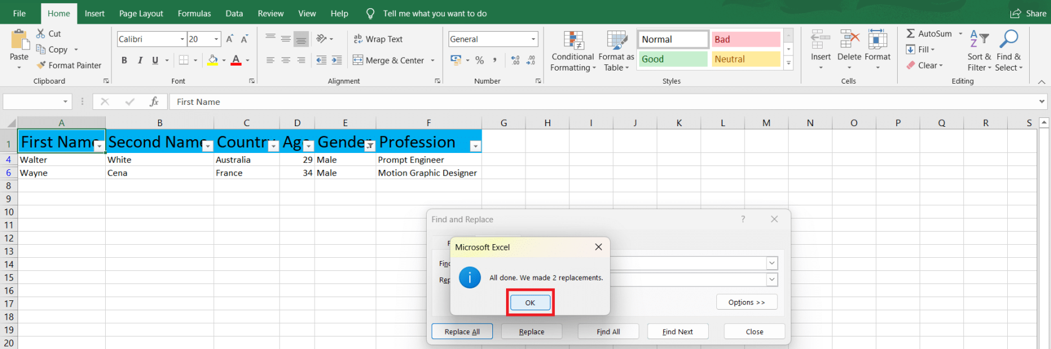Screen dimensions: 1051x349
Task: Click the red Font Color A
Action: (236, 60)
